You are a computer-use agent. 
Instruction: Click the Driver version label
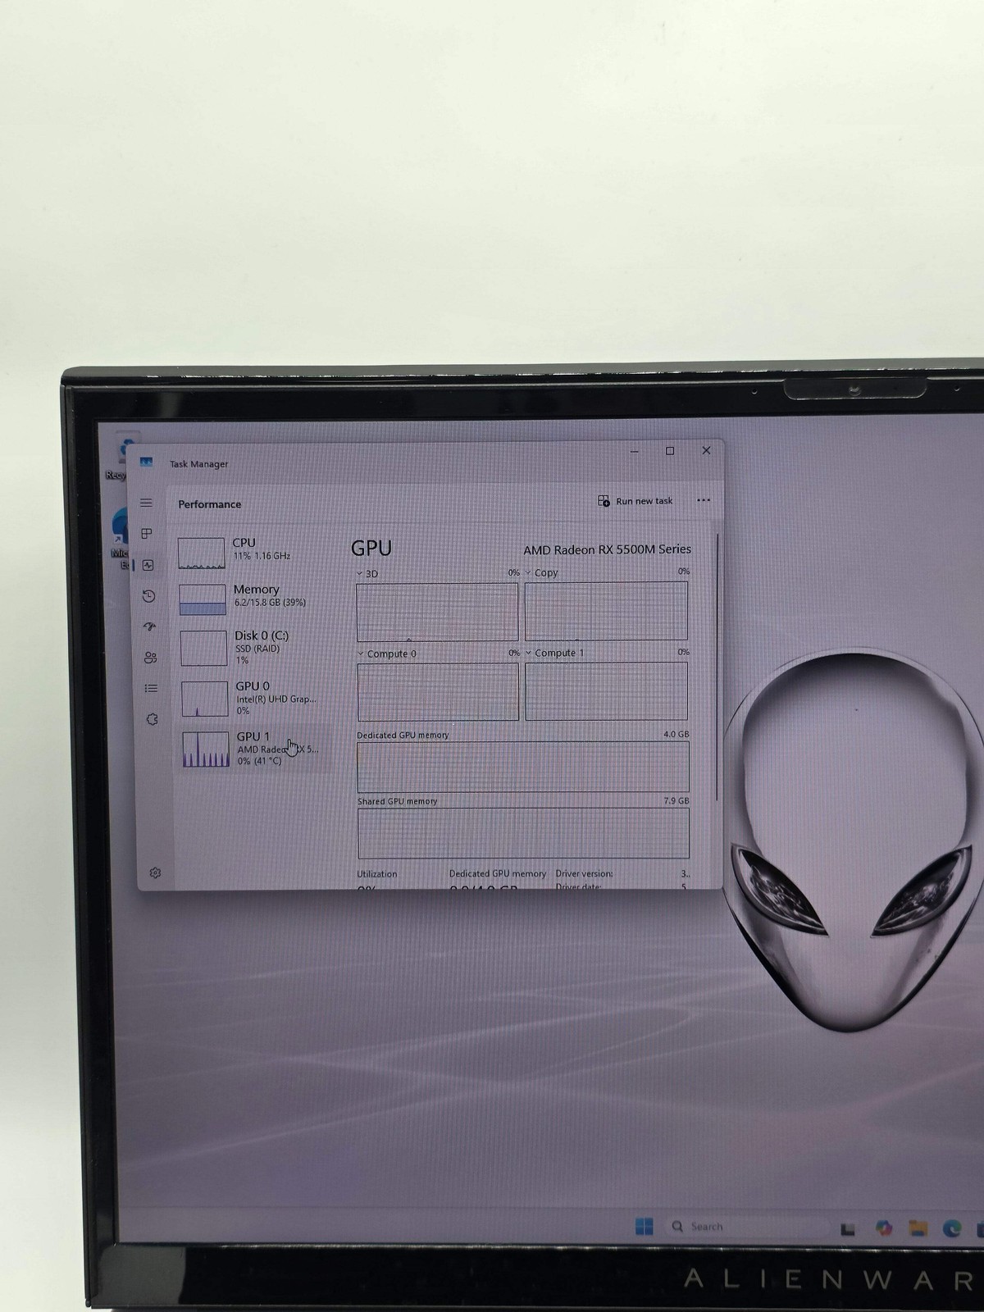[584, 873]
